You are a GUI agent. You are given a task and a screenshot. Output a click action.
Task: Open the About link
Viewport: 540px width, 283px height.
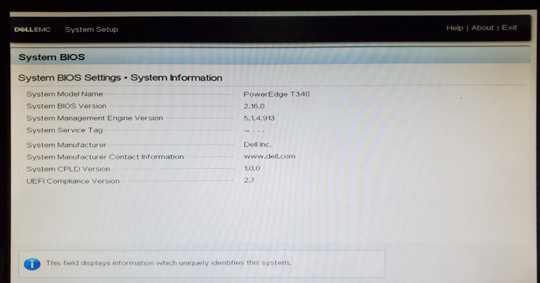coord(483,28)
